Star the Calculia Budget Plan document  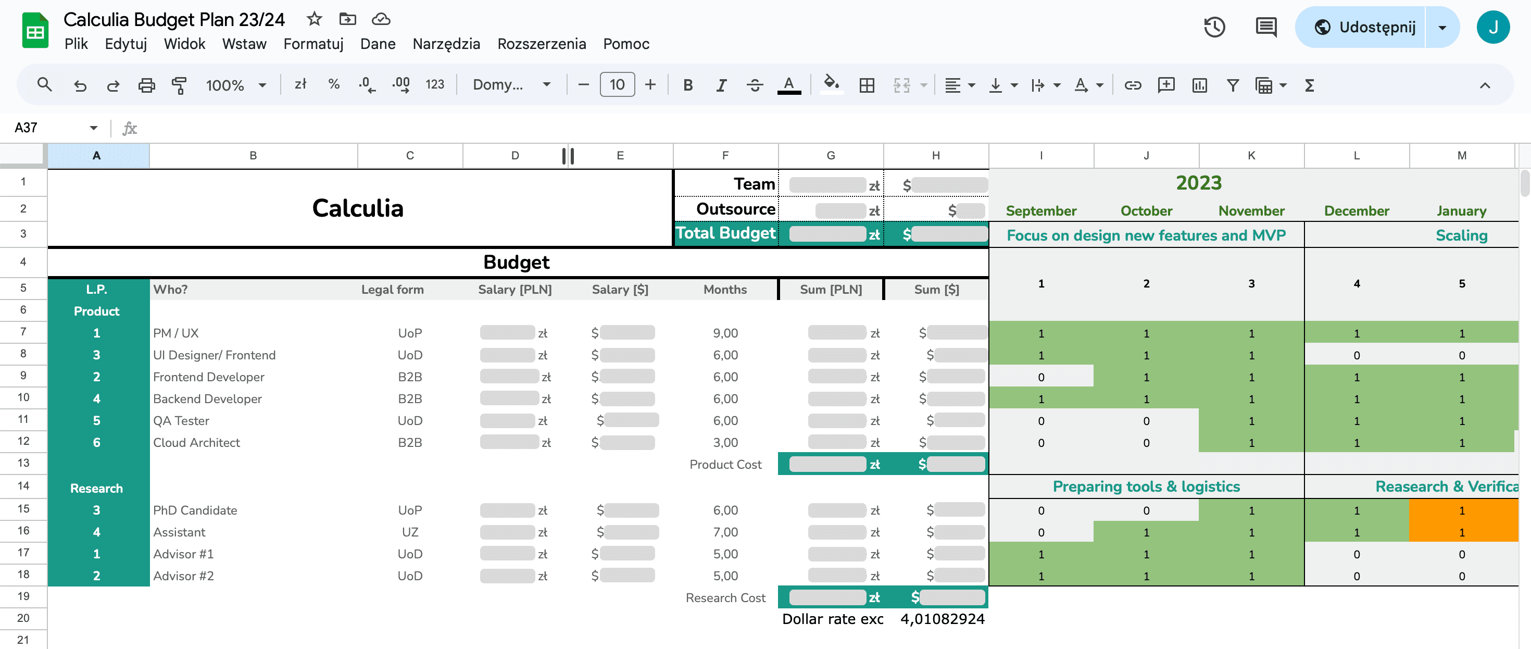tap(314, 19)
